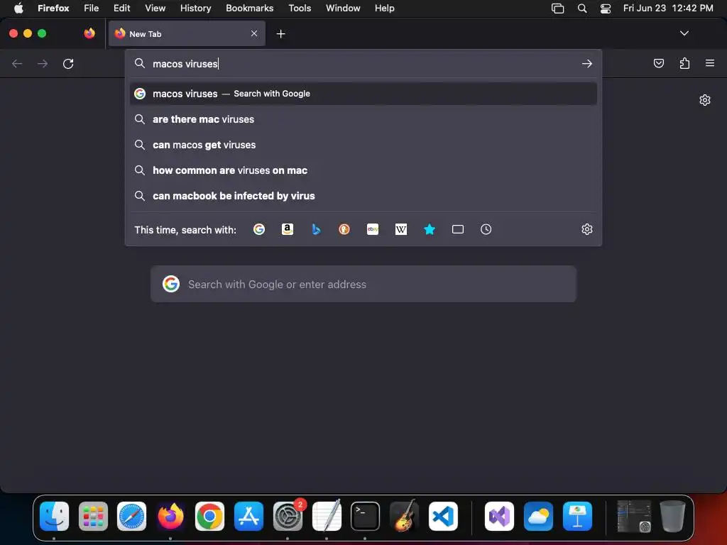Select suggestion 'are there mac viruses'
This screenshot has width=727, height=545.
point(363,119)
